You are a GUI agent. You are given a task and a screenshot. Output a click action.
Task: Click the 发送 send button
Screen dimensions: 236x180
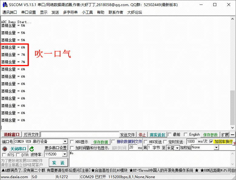coord(59,162)
